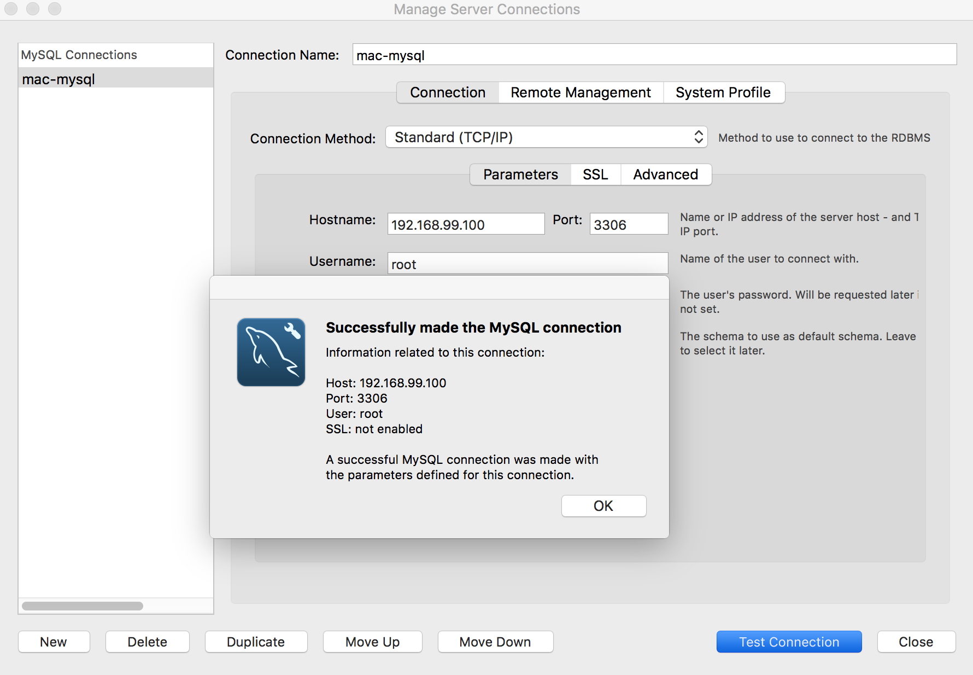
Task: Switch to the Remote Management tab
Action: (581, 92)
